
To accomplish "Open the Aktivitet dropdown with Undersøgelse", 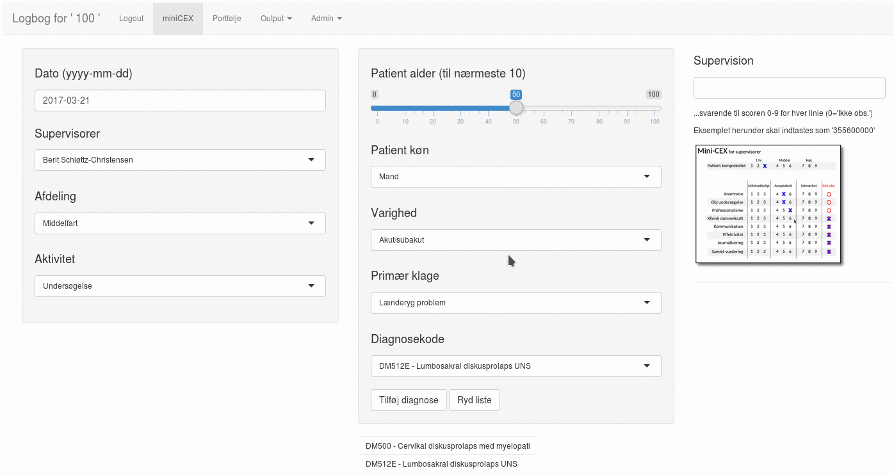I will pos(180,286).
